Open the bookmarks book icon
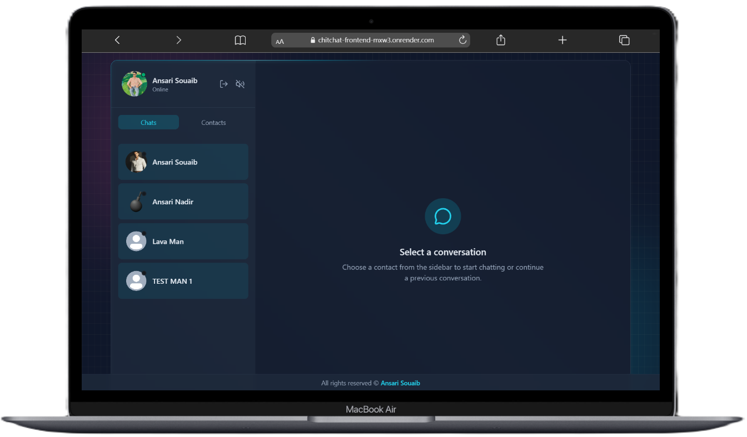The height and width of the screenshot is (437, 747). pyautogui.click(x=240, y=40)
